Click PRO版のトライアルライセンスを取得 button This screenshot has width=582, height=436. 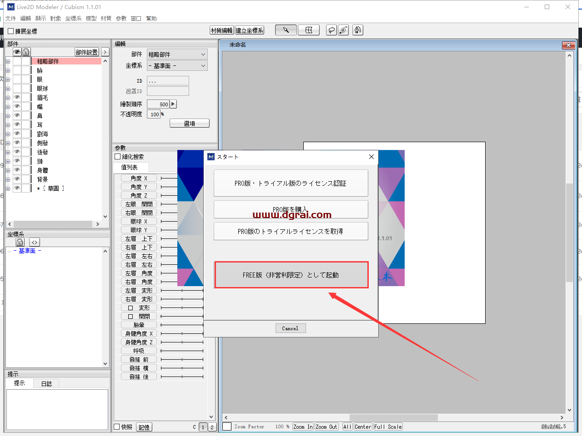[291, 231]
